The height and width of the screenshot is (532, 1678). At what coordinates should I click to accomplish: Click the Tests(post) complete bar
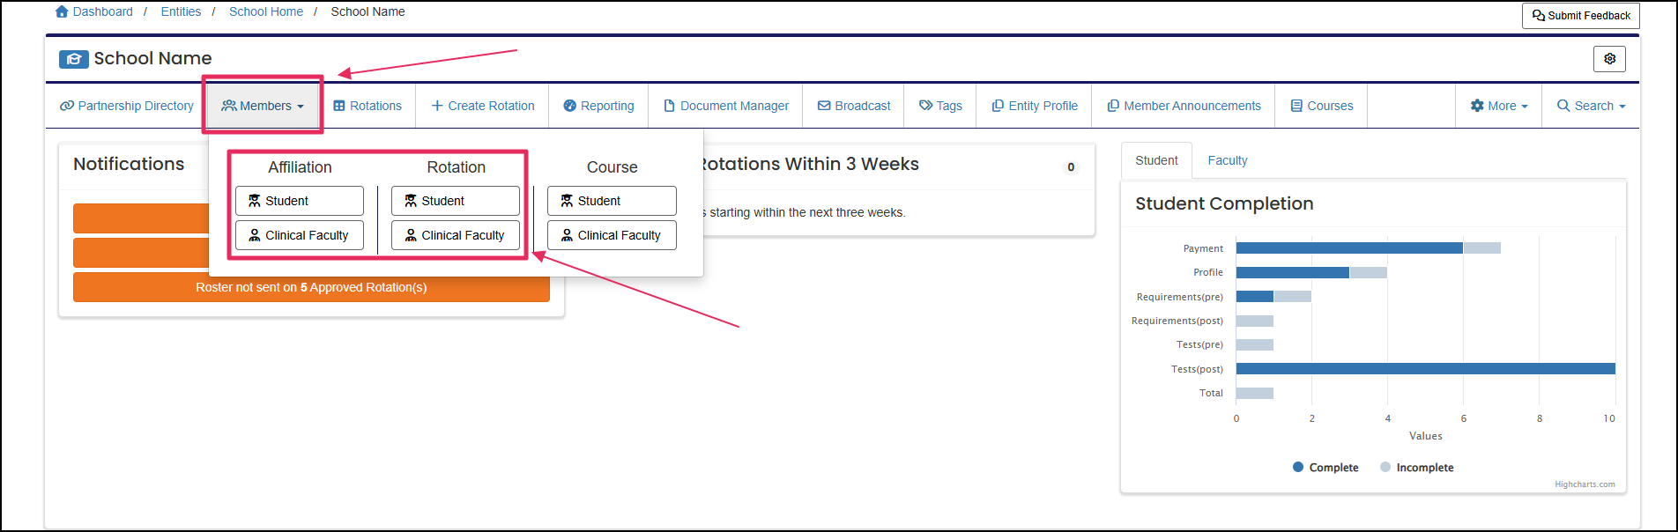point(1426,369)
